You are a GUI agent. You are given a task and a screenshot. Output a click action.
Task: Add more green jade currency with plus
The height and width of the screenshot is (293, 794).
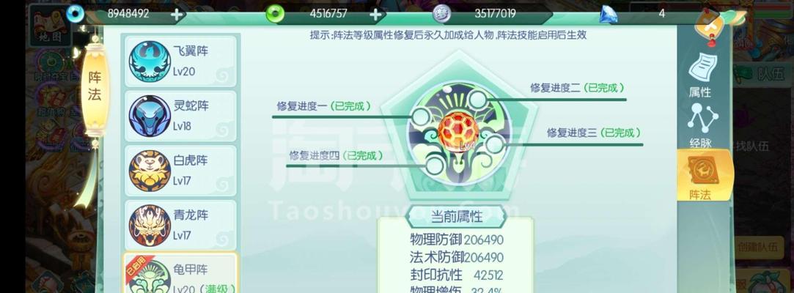375,15
